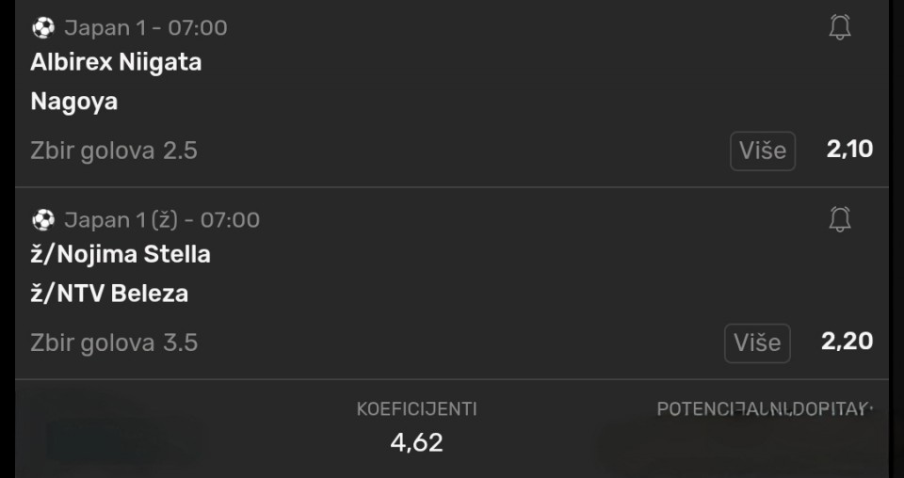This screenshot has height=478, width=904.
Task: Enable bell alert for Nojima Stella match
Action: tap(839, 220)
